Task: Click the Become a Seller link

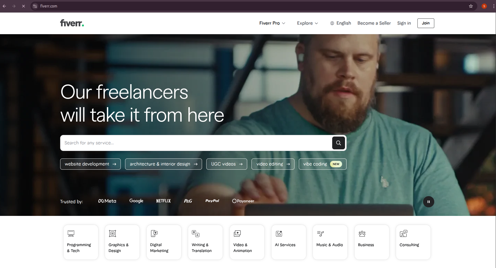Action: [374, 23]
